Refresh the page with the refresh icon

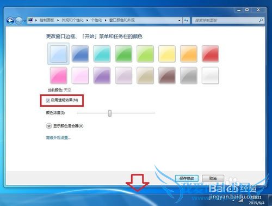[186, 21]
